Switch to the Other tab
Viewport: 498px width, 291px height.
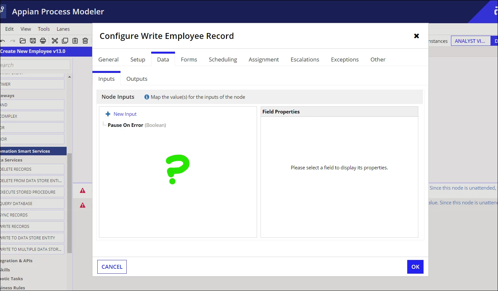(x=378, y=60)
